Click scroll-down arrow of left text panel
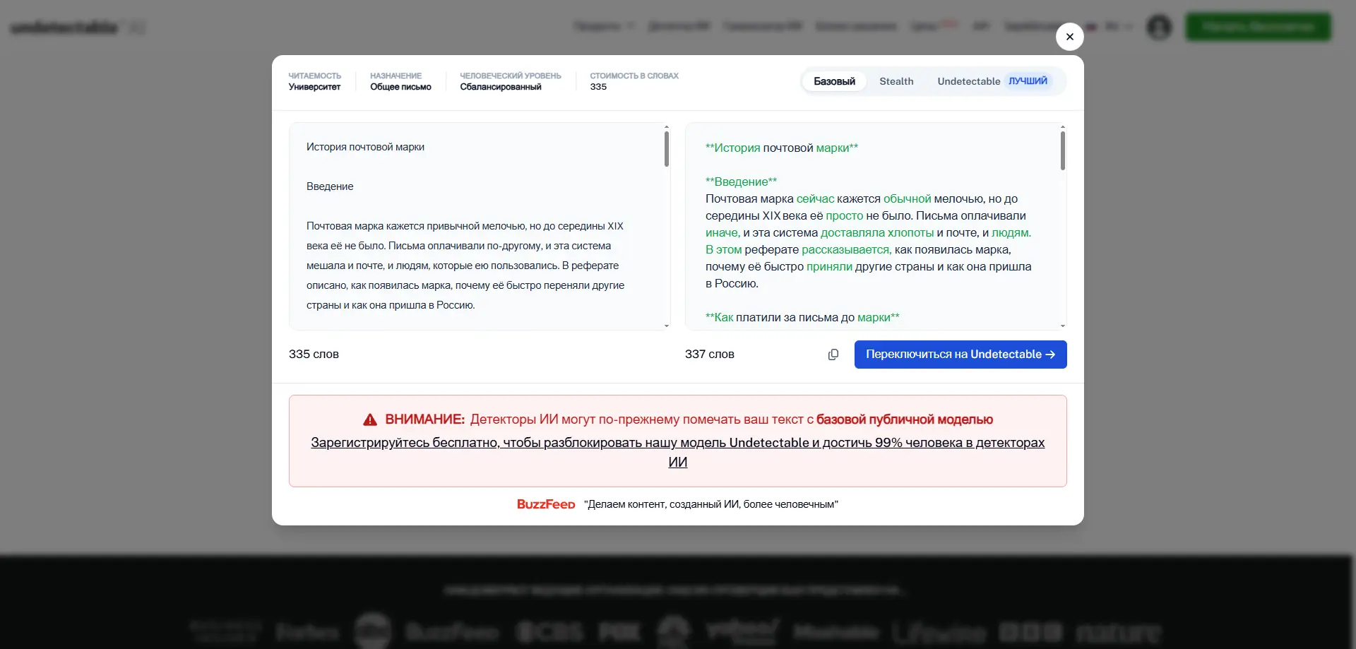1356x649 pixels. 666,326
